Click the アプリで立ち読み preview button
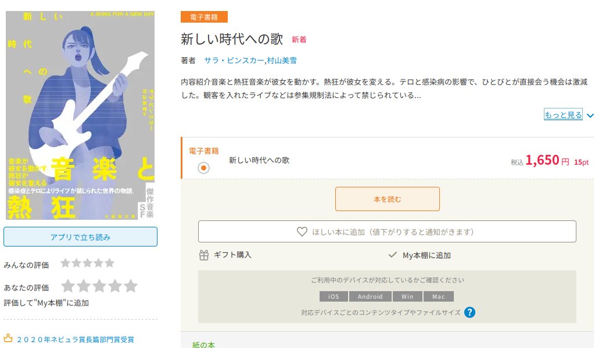595x348 pixels. tap(80, 237)
